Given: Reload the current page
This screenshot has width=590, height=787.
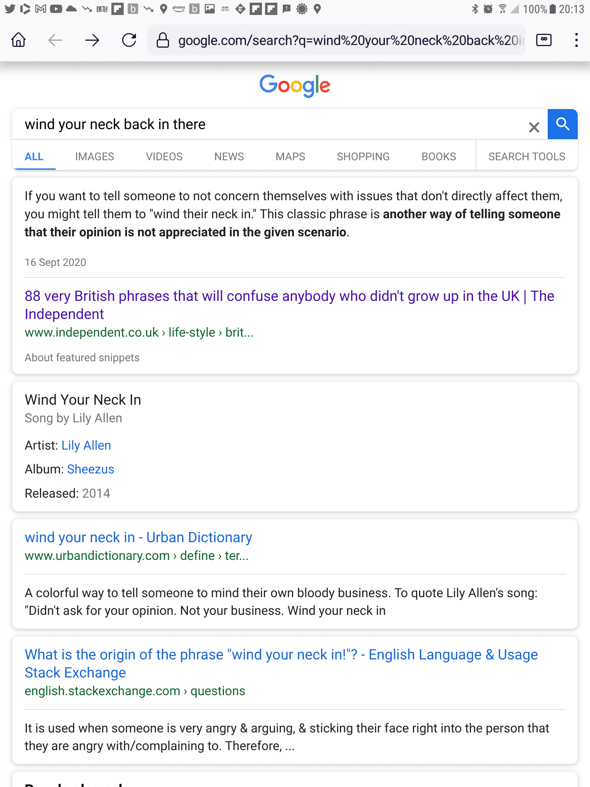Looking at the screenshot, I should coord(129,40).
